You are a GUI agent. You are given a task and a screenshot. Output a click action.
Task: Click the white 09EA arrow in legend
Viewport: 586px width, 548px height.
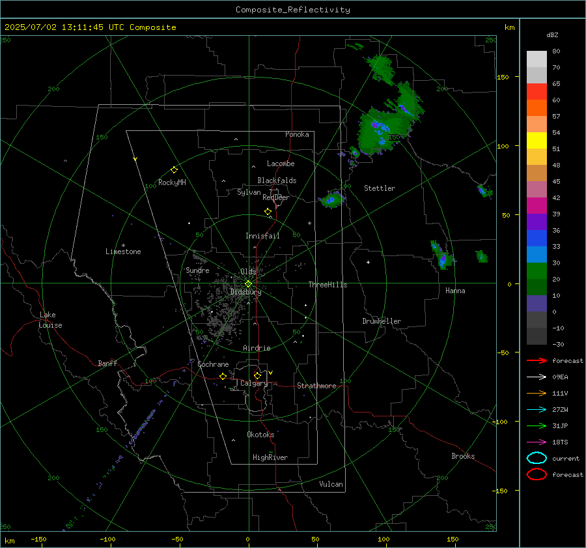point(537,377)
